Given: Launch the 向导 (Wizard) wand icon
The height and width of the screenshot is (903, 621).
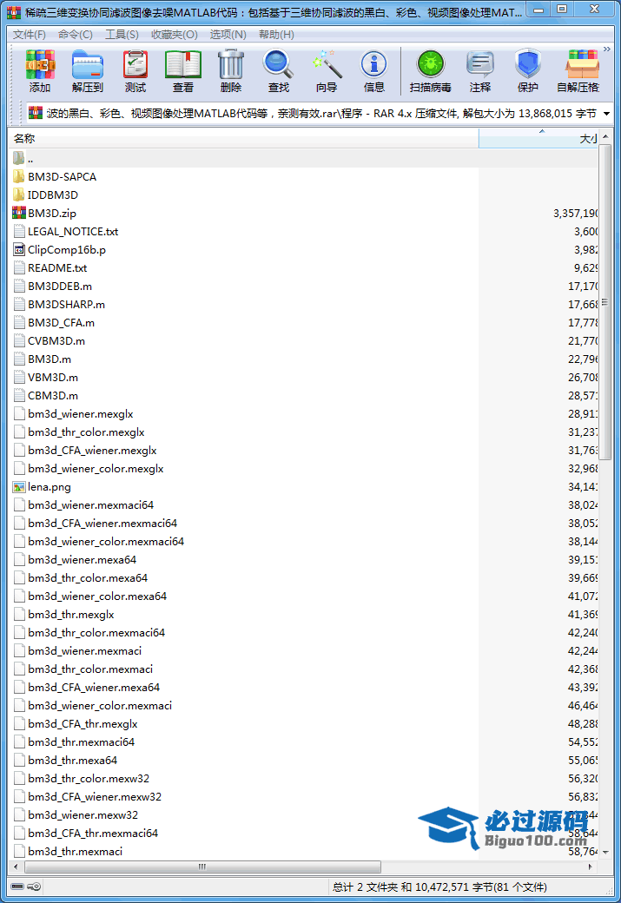Looking at the screenshot, I should [327, 71].
